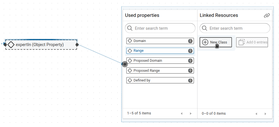Go to previous page of Used properties
Screen dimensions: 279x127
pyautogui.click(x=182, y=114)
